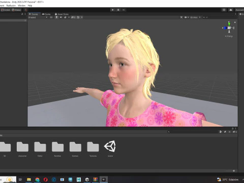
Task: Click the Pause button in the toolbar
Action: click(x=118, y=10)
